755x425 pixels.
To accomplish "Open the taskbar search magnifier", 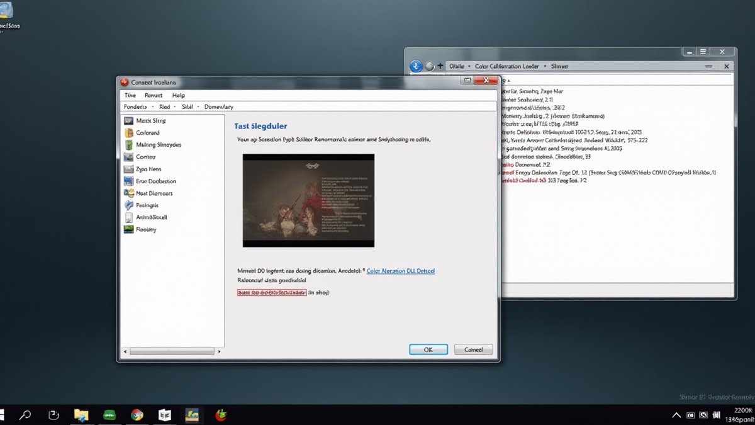I will [x=25, y=415].
